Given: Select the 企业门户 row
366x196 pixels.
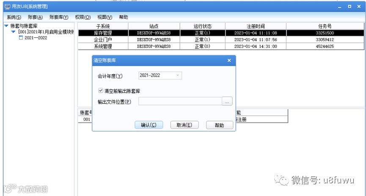Looking at the screenshot, I should [x=221, y=40].
